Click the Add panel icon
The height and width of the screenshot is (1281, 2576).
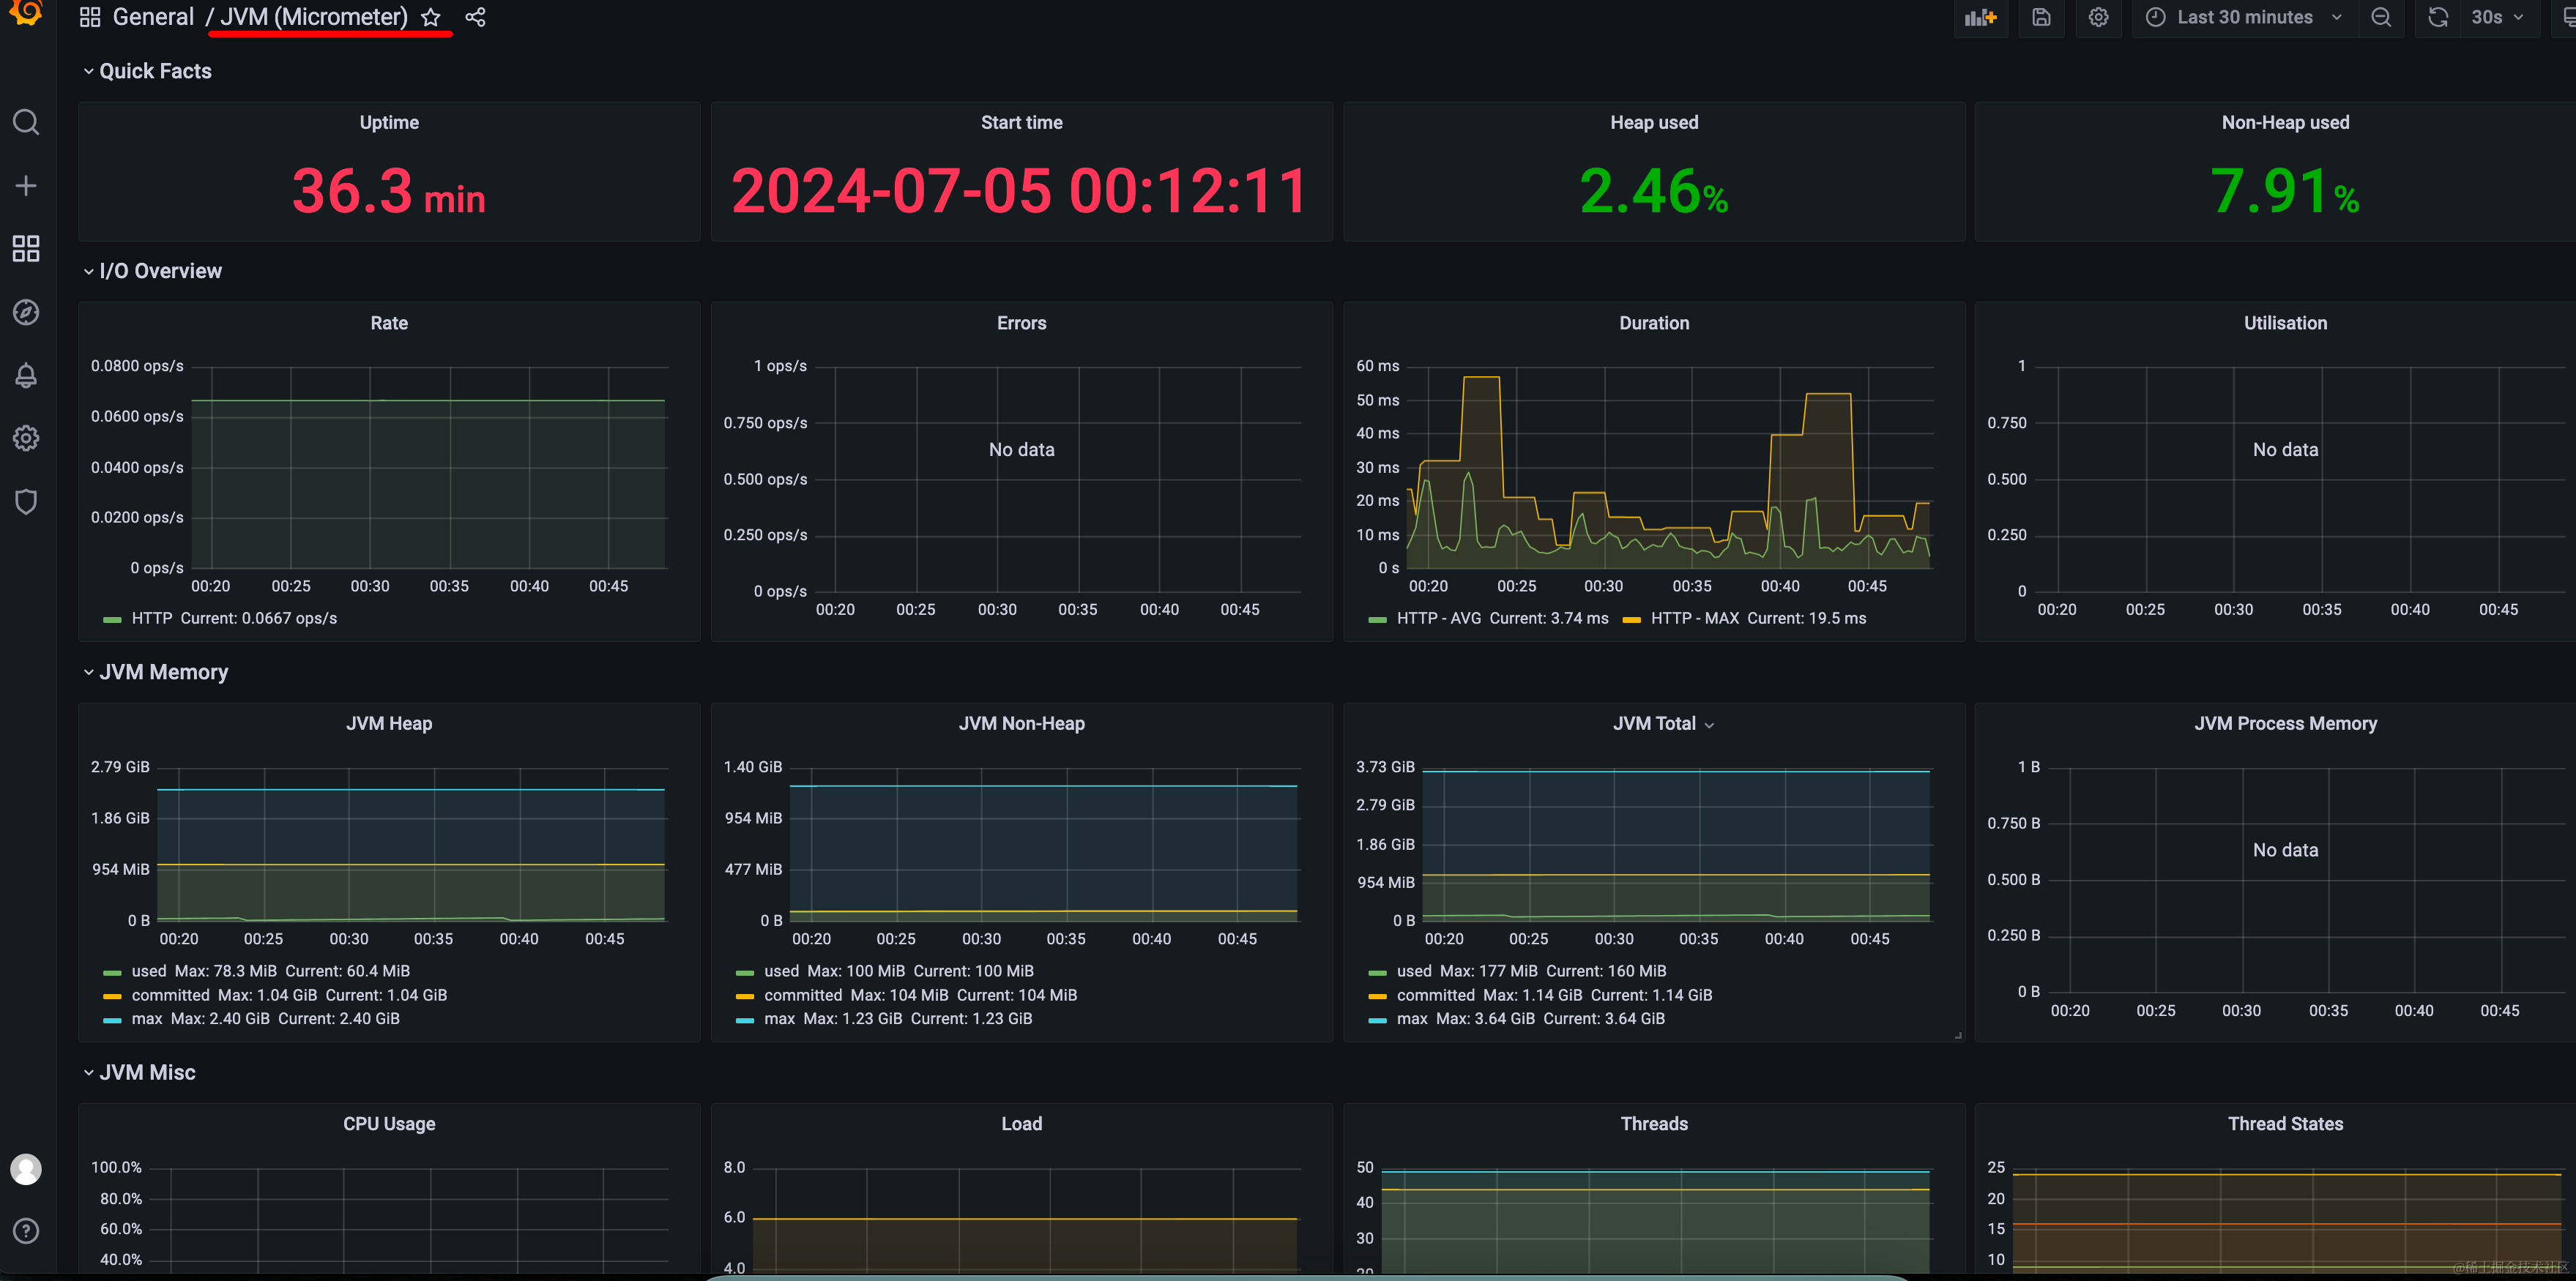pos(1980,17)
